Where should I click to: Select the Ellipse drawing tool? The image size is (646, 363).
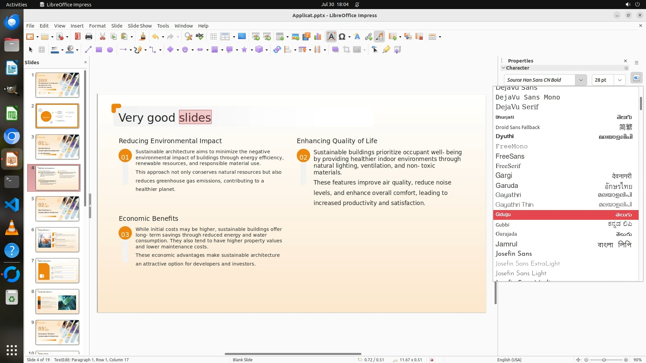click(x=110, y=50)
